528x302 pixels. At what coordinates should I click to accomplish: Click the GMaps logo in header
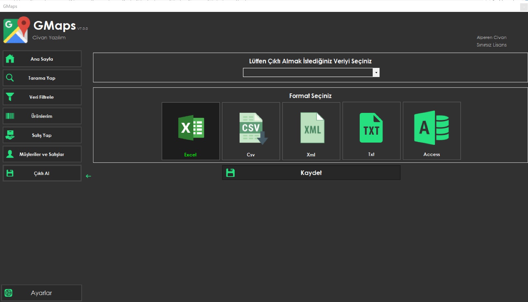(x=16, y=30)
